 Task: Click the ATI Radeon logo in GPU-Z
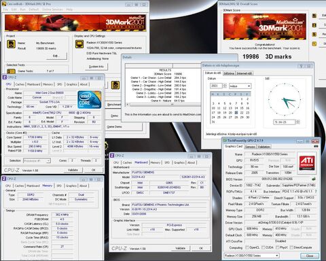pyautogui.click(x=307, y=162)
